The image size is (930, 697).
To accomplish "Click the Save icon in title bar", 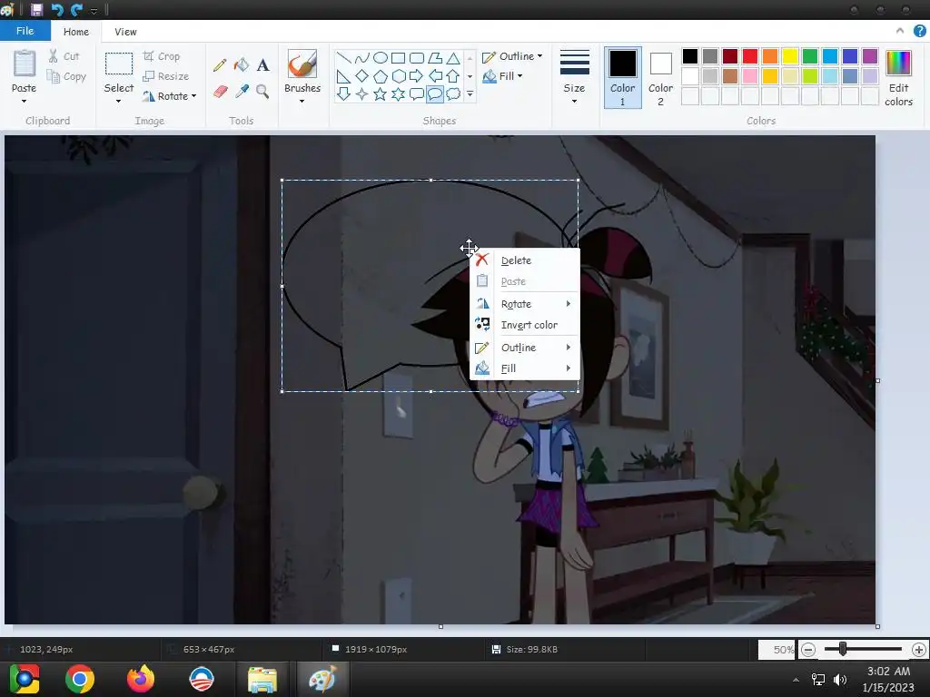I will coord(36,9).
